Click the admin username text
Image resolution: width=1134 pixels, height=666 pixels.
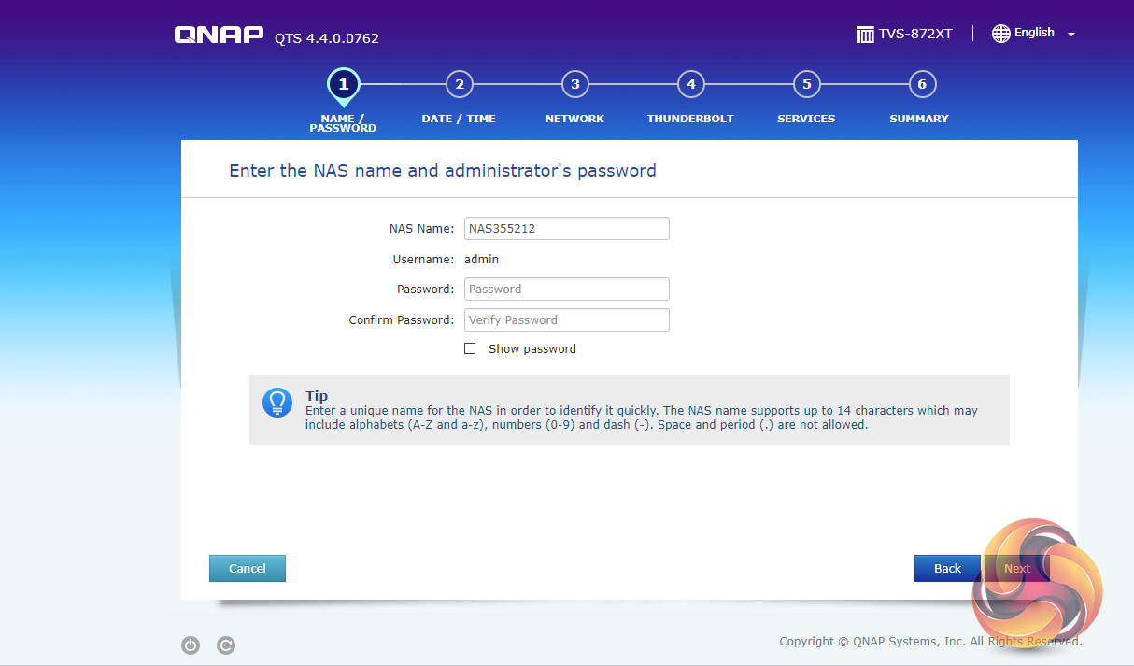(x=482, y=259)
